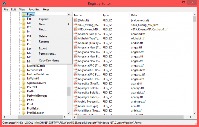Viewport: 199px width, 127px height.
Task: Open the Favorites menu
Action: [x=34, y=10]
